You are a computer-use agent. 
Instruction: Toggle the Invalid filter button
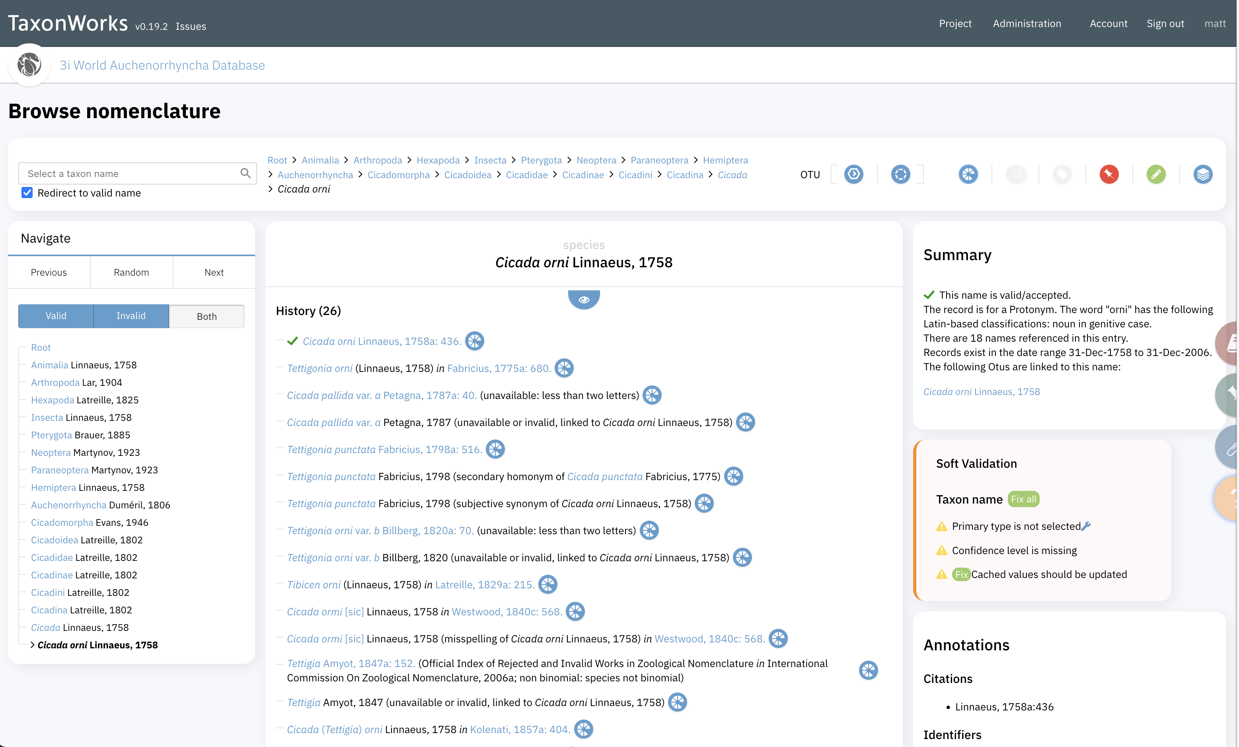pos(131,316)
